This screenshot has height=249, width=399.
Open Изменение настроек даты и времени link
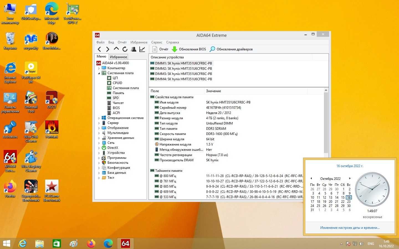tap(350, 228)
